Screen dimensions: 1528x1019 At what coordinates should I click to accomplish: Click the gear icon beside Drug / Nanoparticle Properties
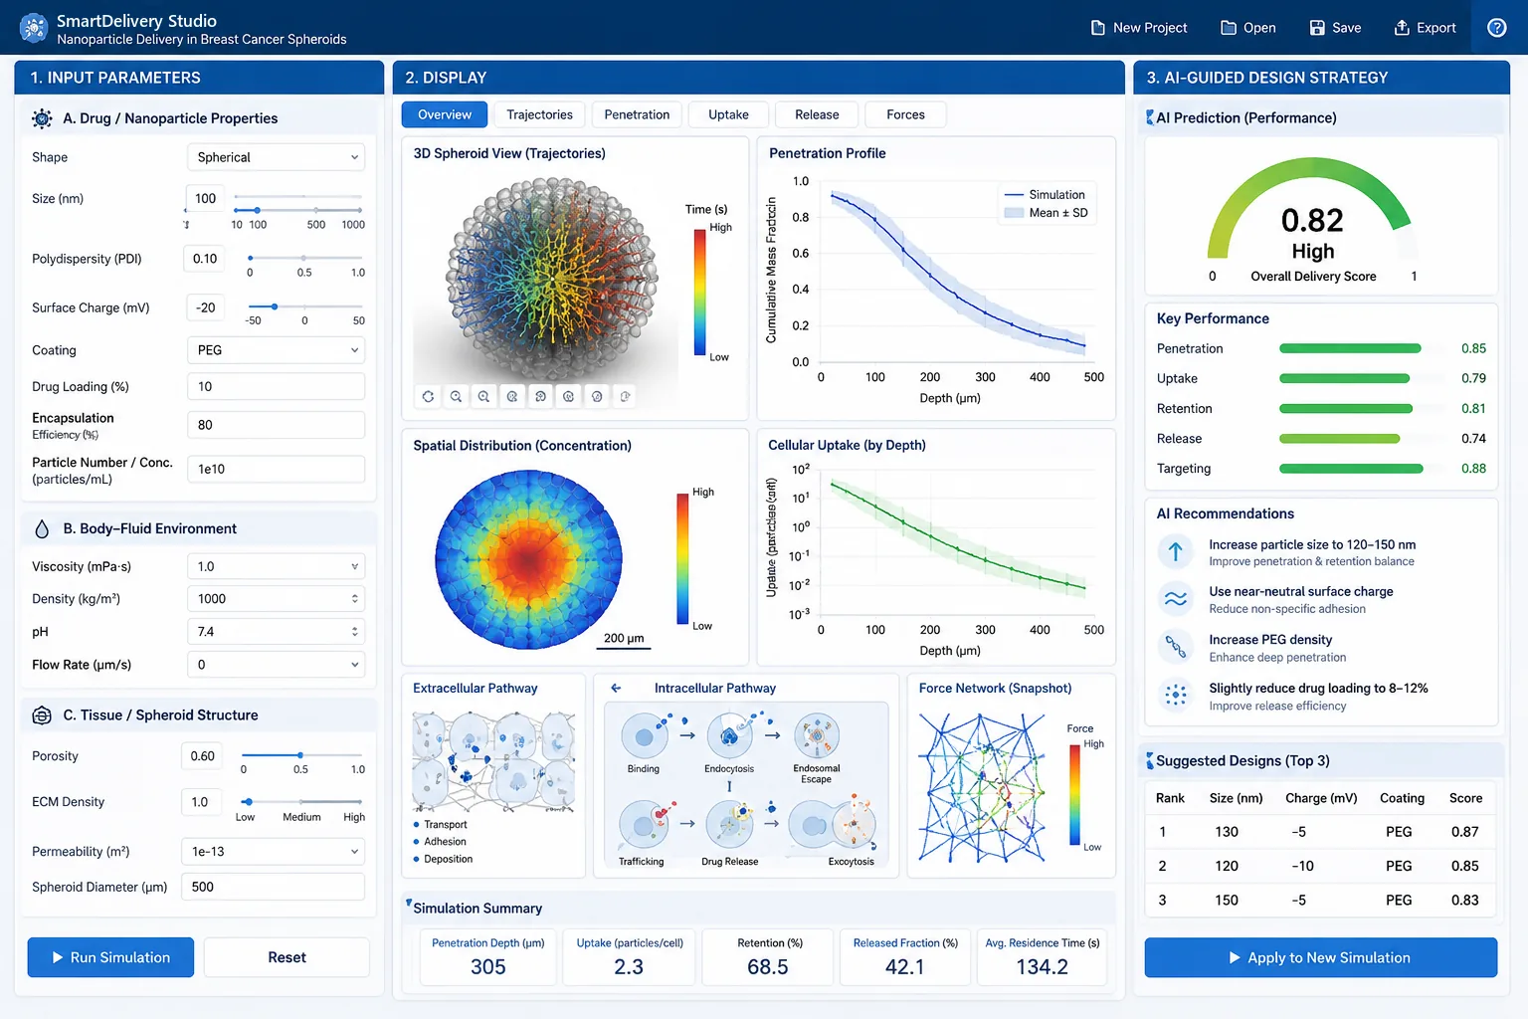pos(42,118)
